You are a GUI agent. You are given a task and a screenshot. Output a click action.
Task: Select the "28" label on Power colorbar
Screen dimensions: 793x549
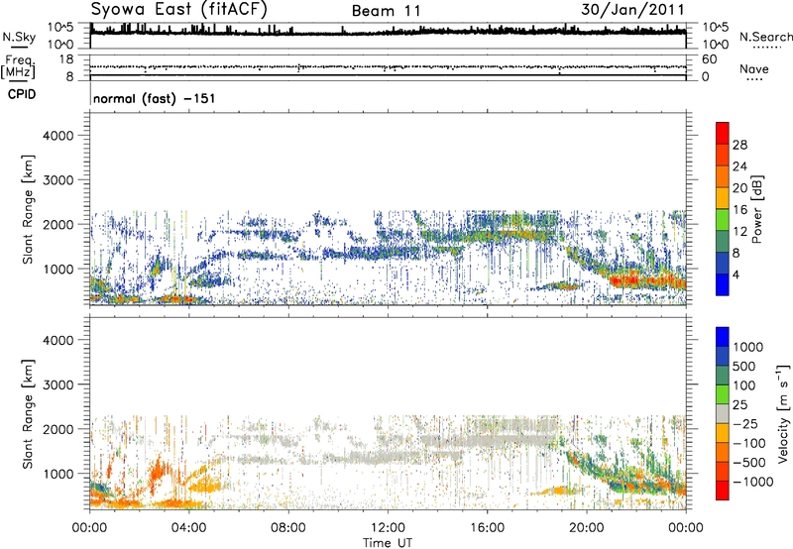(739, 145)
